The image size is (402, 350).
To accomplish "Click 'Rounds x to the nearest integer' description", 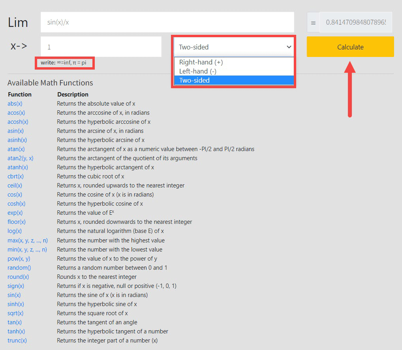I will tap(97, 277).
